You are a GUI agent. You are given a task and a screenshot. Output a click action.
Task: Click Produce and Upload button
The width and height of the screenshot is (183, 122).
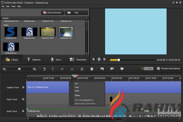(168, 68)
